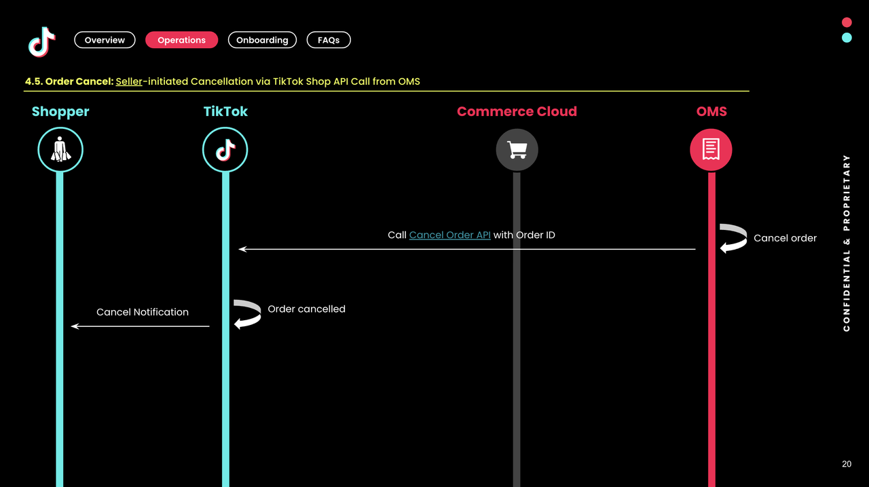This screenshot has width=869, height=487.
Task: Click the OMS receipt icon
Action: [x=711, y=150]
